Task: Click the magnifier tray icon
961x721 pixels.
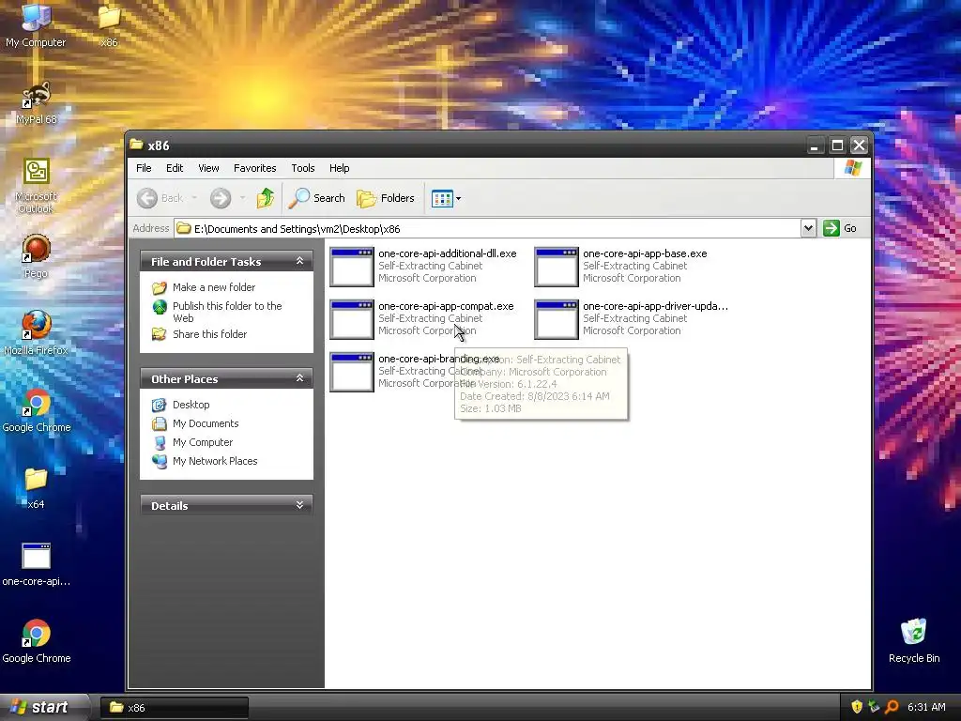Action: [892, 707]
